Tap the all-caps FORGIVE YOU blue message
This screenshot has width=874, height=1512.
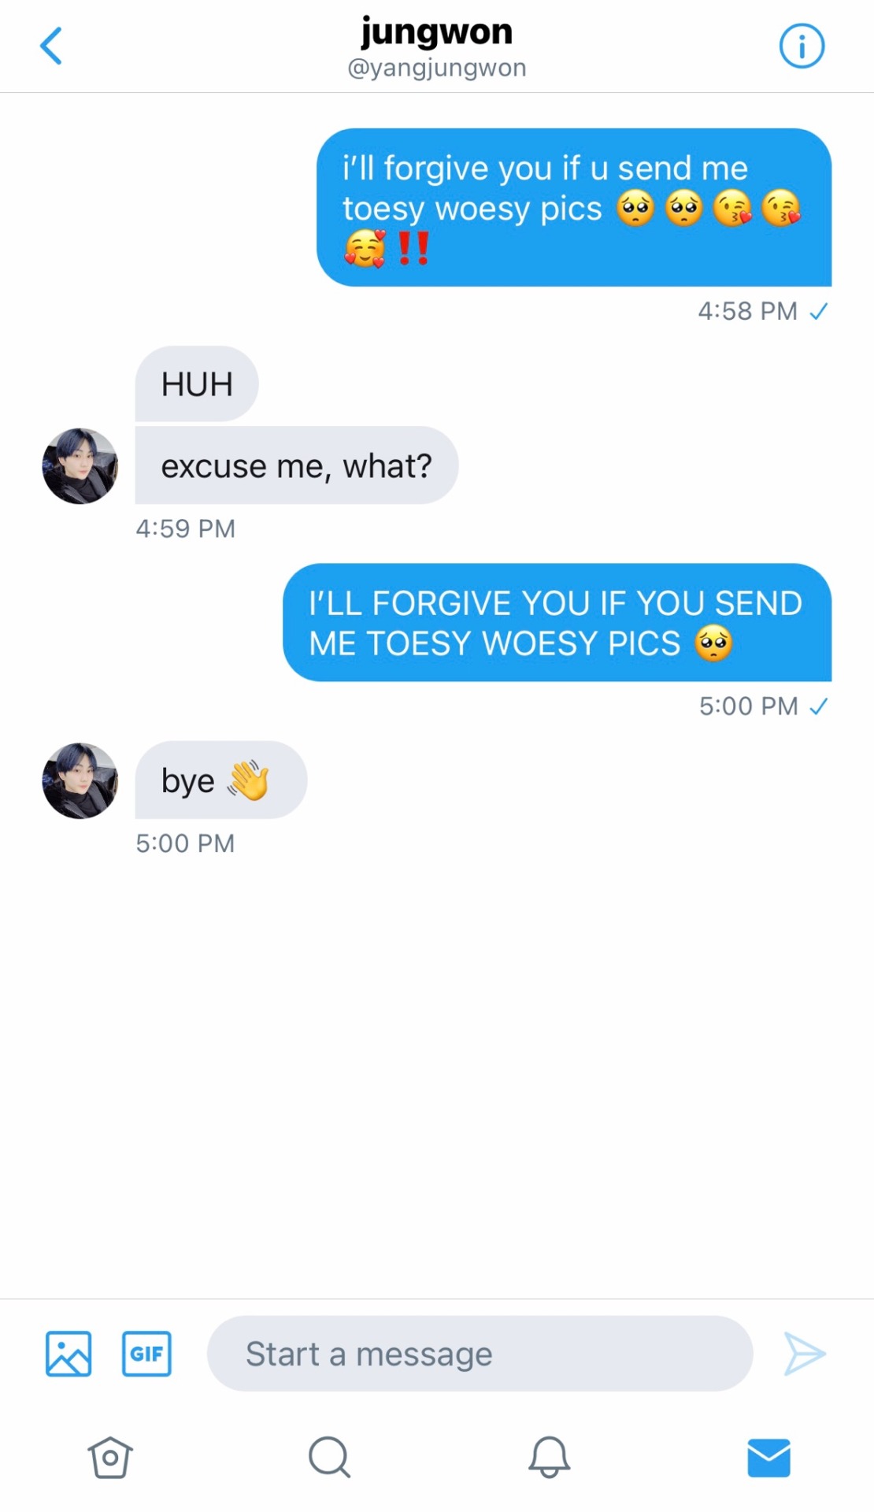coord(557,622)
